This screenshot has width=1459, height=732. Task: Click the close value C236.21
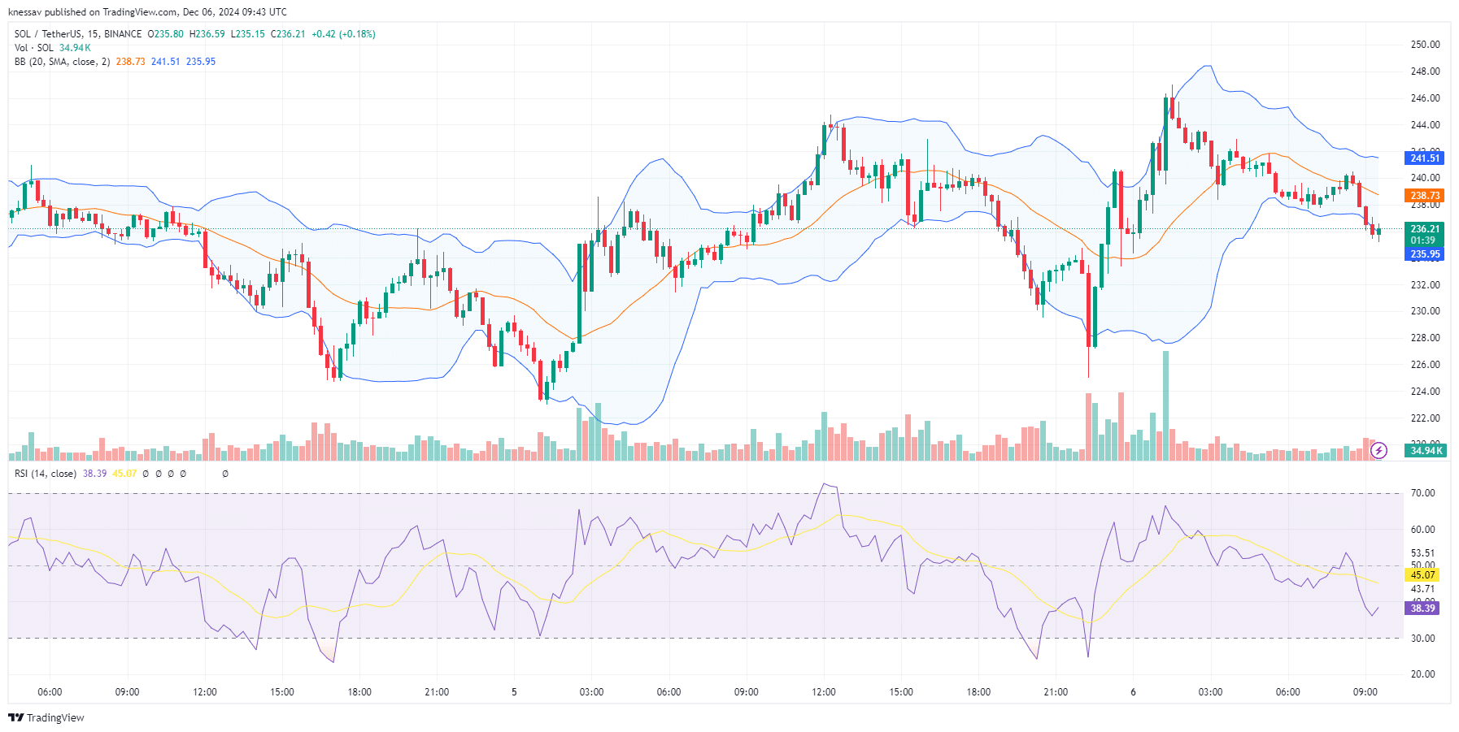coord(288,34)
